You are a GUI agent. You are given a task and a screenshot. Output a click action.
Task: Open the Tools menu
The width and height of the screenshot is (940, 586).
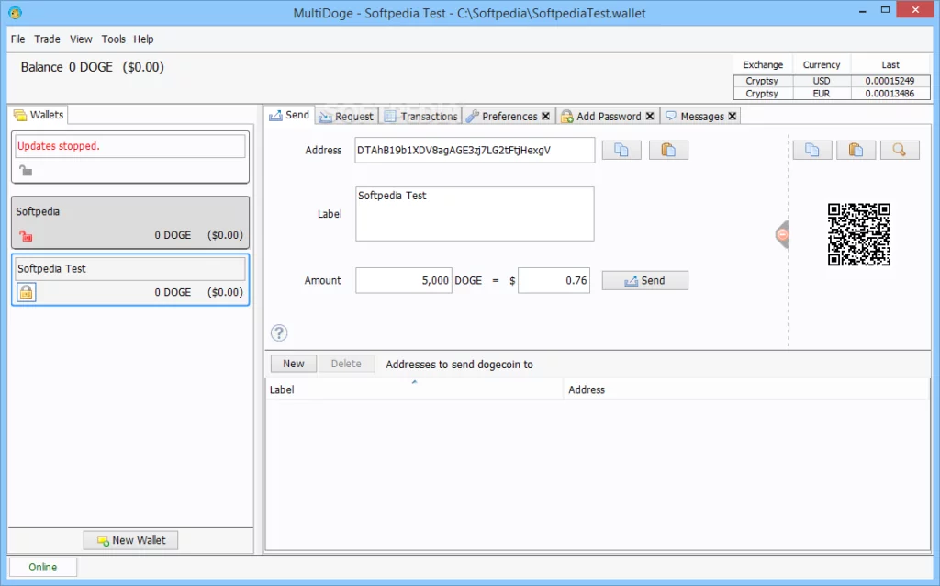click(x=114, y=39)
